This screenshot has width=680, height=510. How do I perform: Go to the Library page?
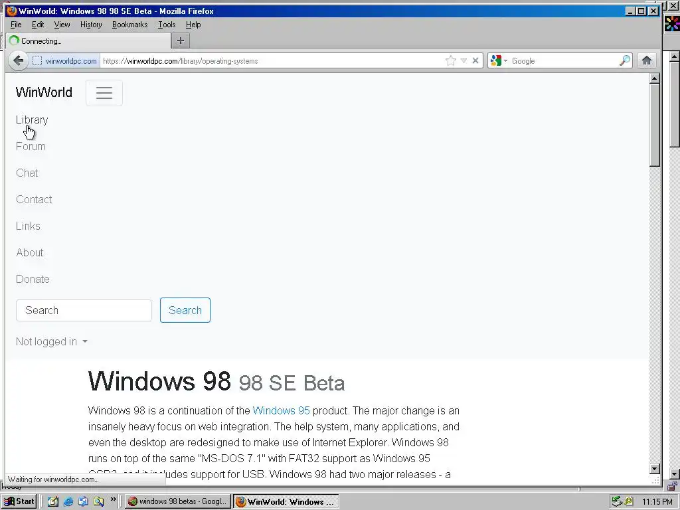point(32,120)
